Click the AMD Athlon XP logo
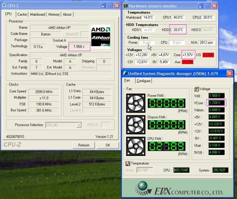Screen dimensions: 237x199 [x=101, y=37]
